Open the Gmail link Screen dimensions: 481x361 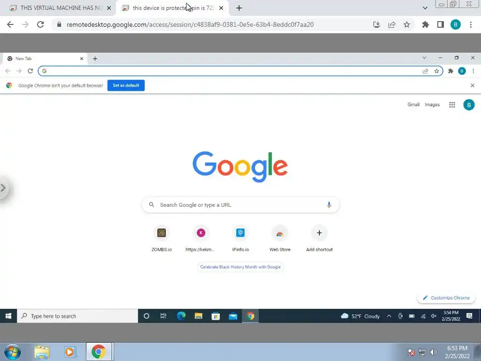coord(413,105)
